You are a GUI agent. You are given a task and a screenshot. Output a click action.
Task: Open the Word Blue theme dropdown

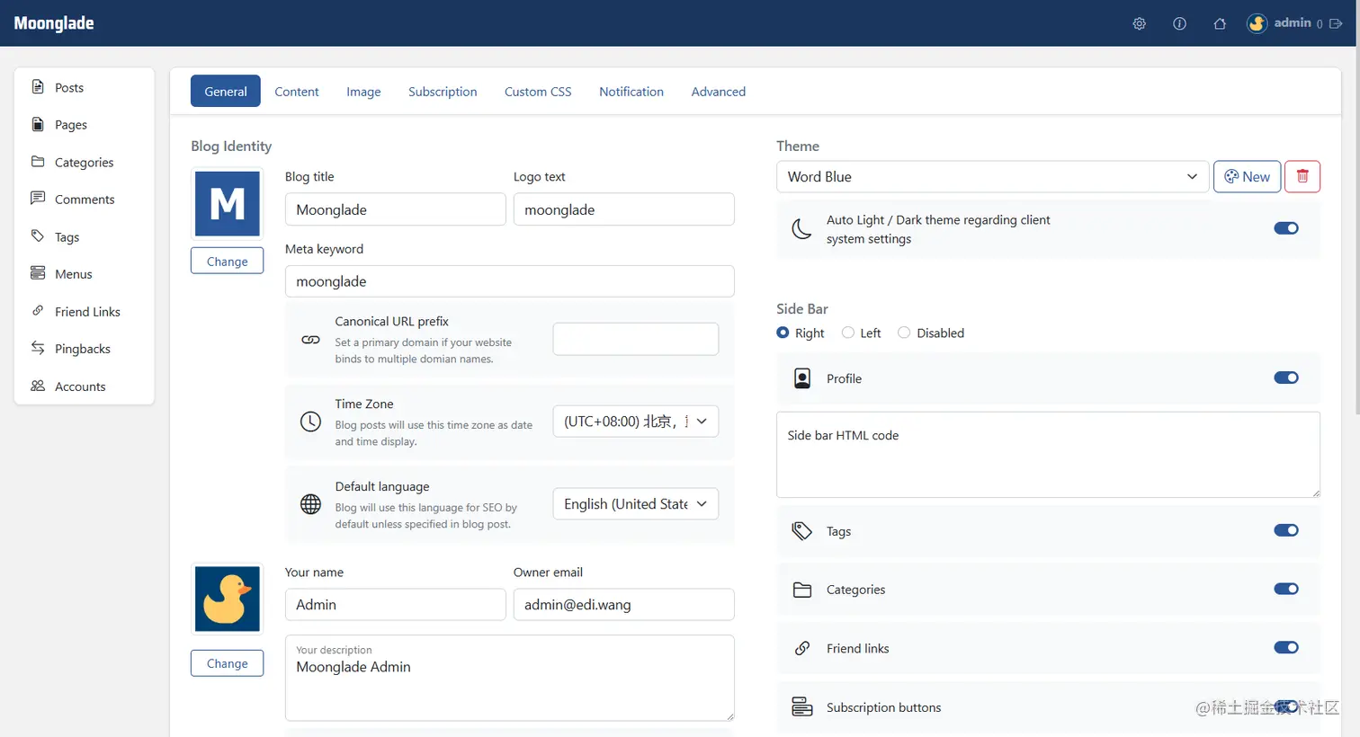[991, 176]
